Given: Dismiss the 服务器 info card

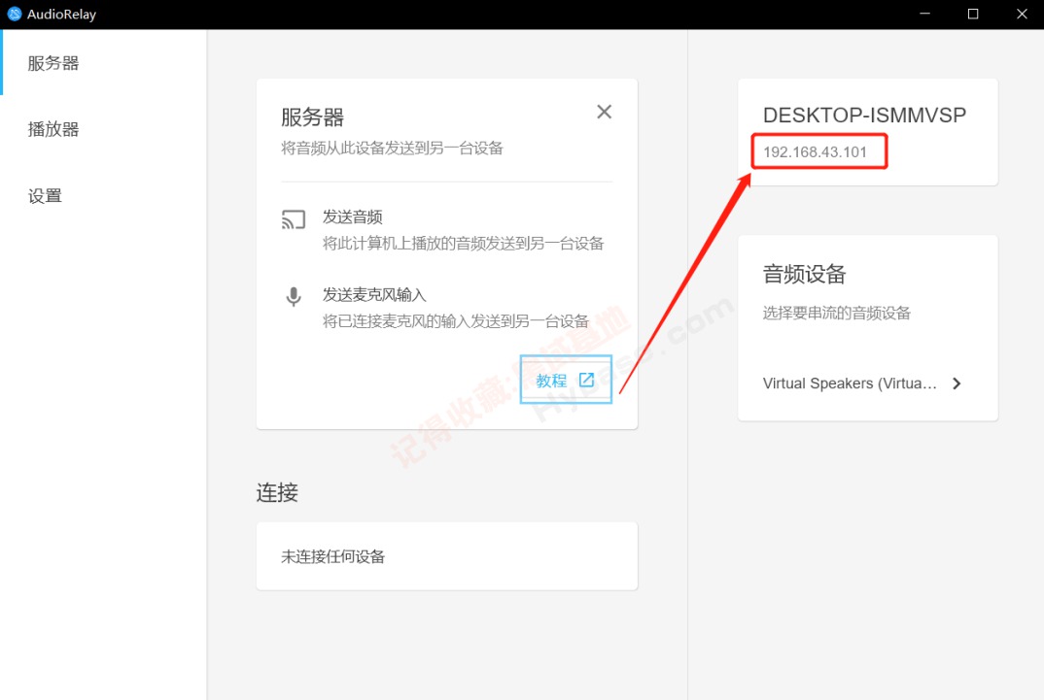Looking at the screenshot, I should tap(604, 112).
